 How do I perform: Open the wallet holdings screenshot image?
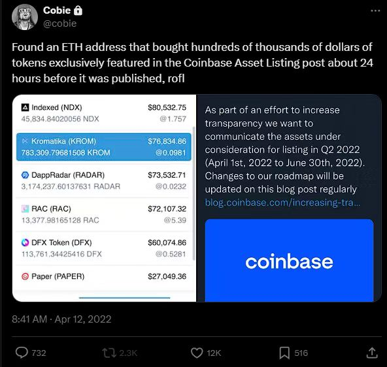coord(104,198)
